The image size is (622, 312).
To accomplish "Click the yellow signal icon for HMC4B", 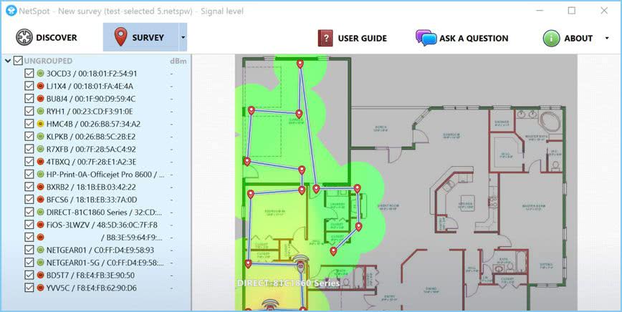I will pyautogui.click(x=41, y=124).
